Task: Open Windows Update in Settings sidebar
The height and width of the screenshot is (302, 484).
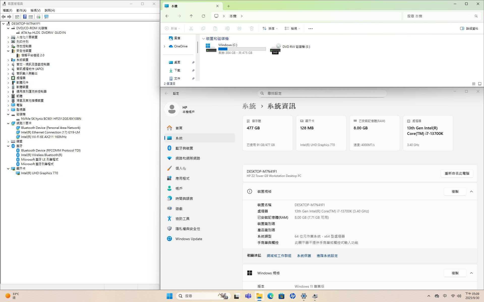Action: pyautogui.click(x=189, y=239)
